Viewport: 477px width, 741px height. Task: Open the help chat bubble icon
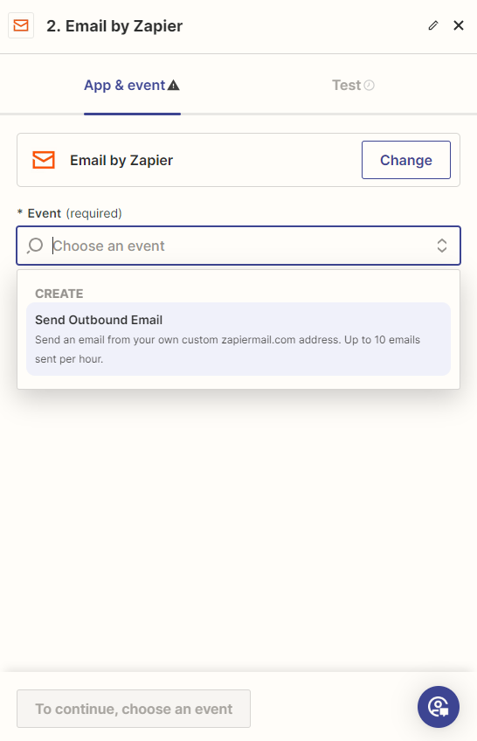[439, 707]
